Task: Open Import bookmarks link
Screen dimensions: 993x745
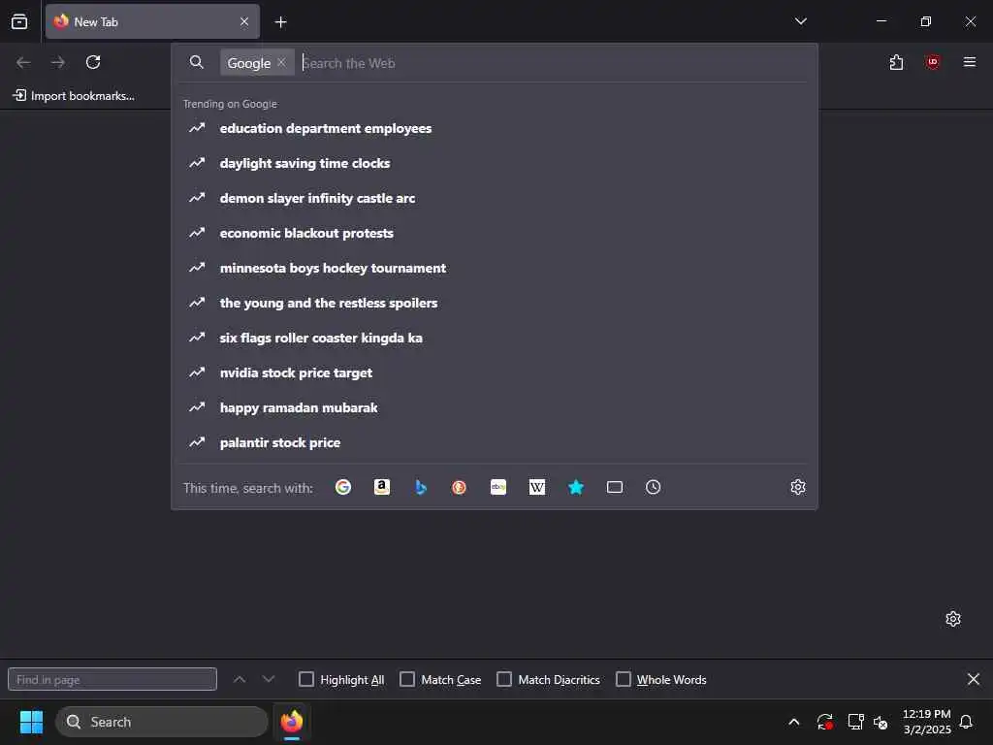Action: click(x=74, y=96)
